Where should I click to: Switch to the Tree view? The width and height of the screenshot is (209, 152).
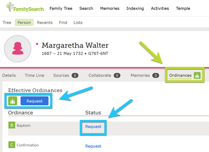(x=7, y=22)
